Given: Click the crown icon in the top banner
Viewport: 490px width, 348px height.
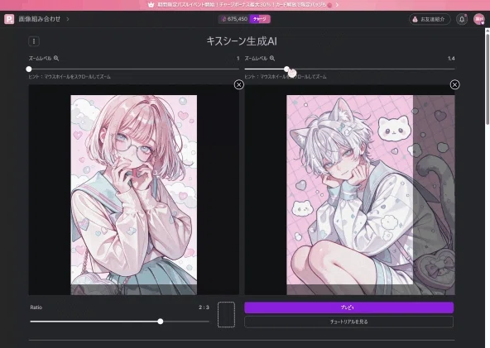Looking at the screenshot, I should click(151, 5).
